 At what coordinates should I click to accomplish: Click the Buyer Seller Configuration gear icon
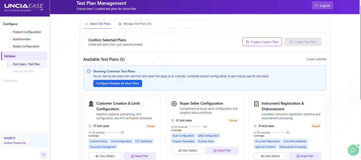point(174,104)
